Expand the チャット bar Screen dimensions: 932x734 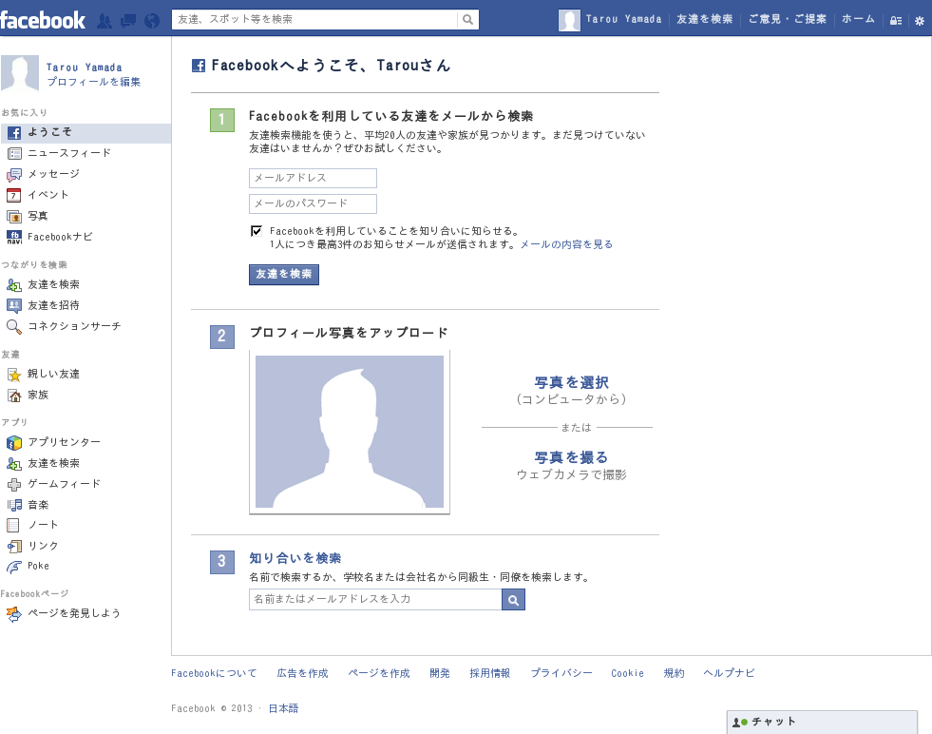click(x=822, y=722)
